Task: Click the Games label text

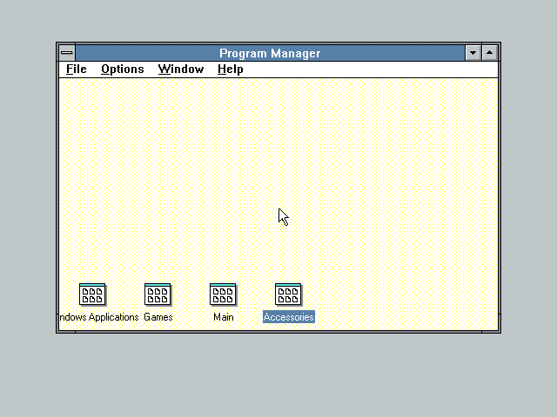Action: (x=158, y=317)
